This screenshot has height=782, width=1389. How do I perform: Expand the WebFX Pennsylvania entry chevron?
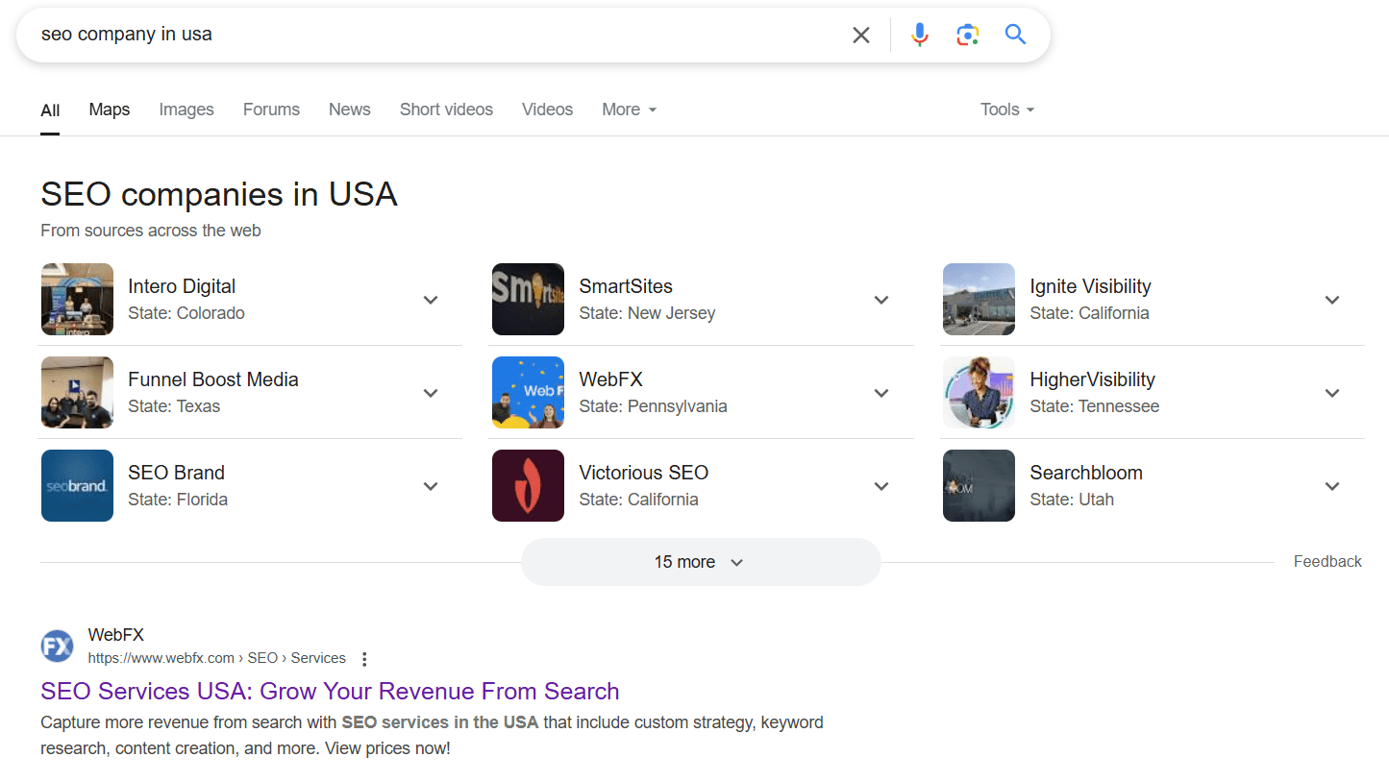click(x=881, y=393)
